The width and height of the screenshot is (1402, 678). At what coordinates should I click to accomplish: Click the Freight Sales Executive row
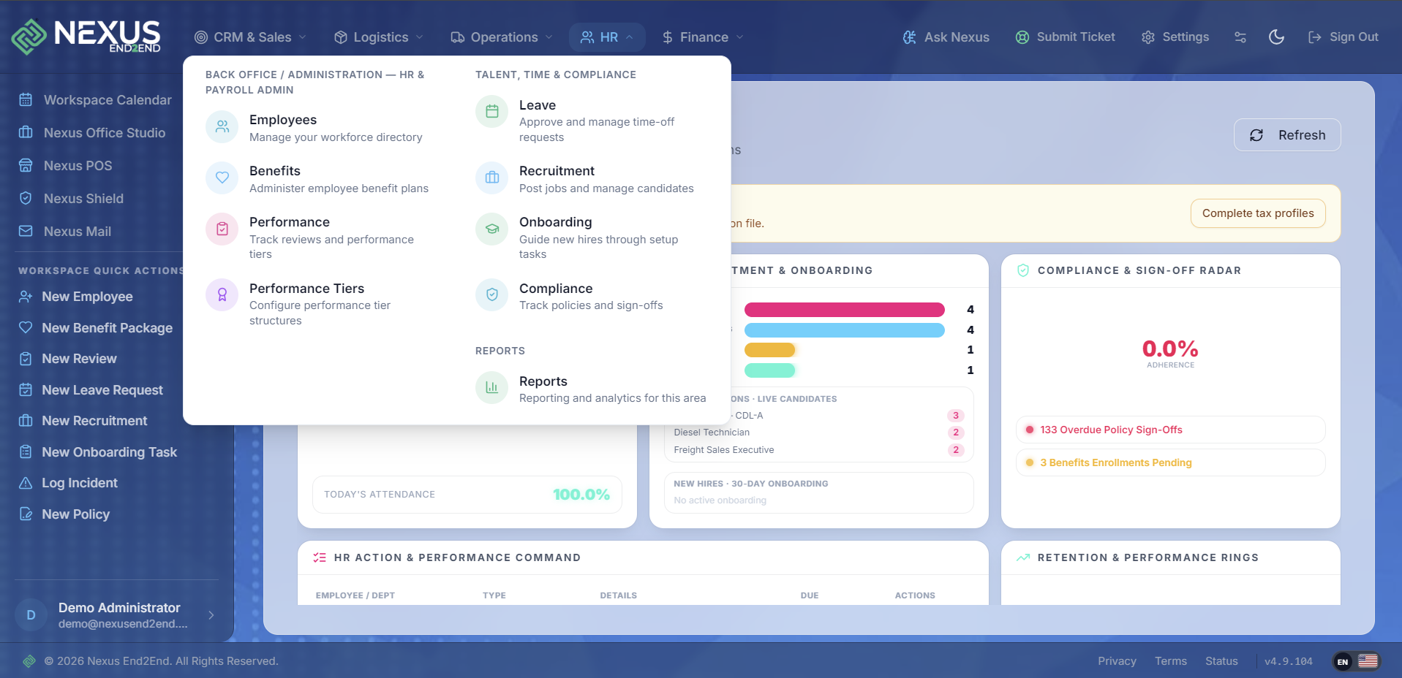tap(818, 450)
